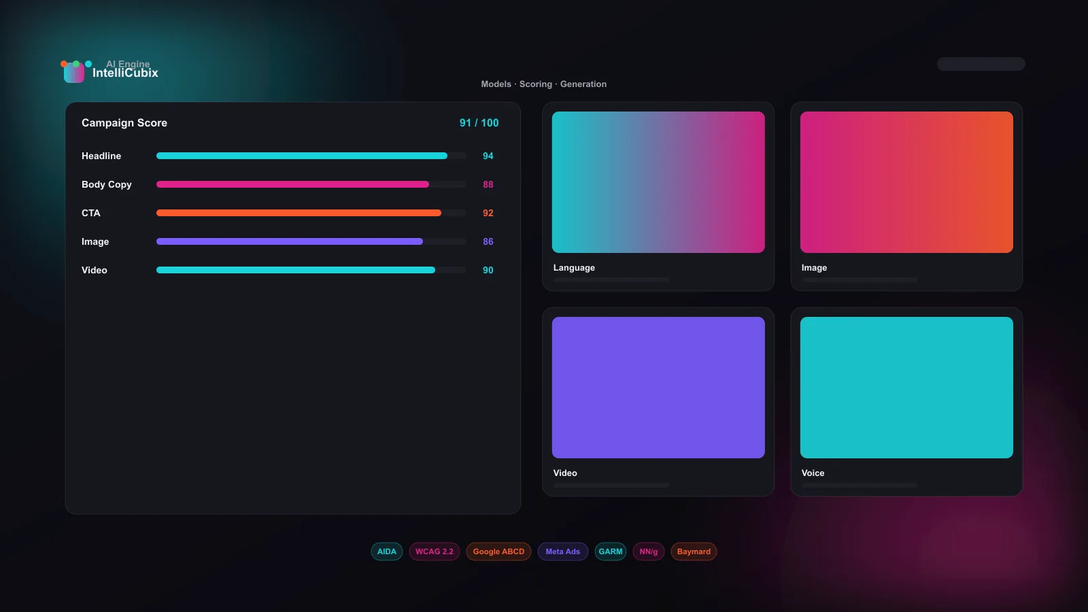Image resolution: width=1088 pixels, height=612 pixels.
Task: Click the Headline score value 94
Action: [488, 156]
